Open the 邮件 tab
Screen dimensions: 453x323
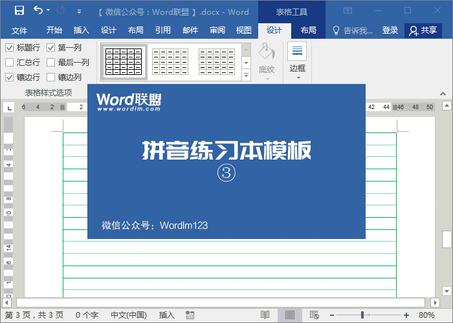coord(190,30)
